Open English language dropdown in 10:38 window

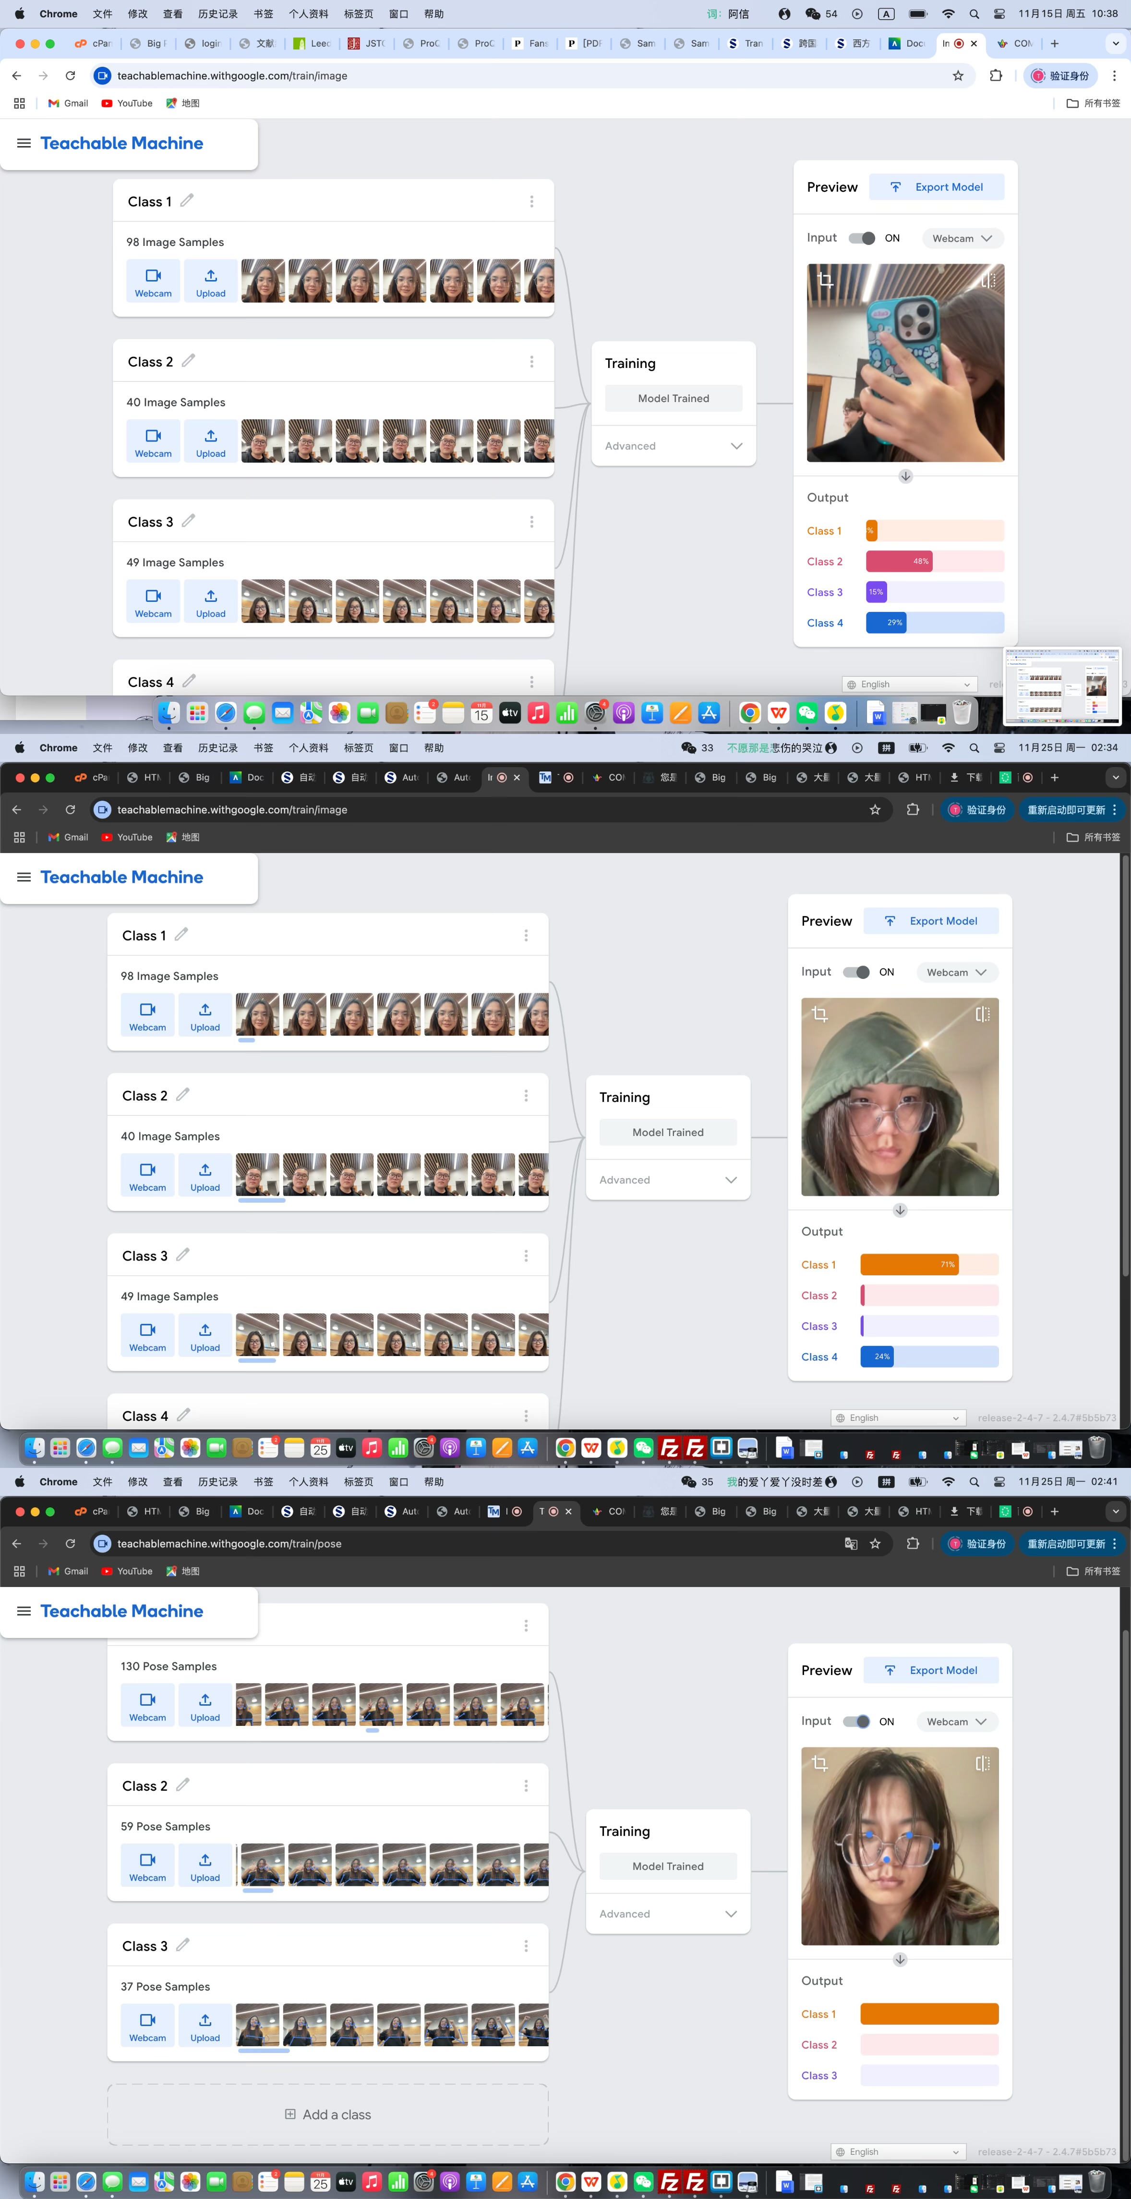(909, 684)
